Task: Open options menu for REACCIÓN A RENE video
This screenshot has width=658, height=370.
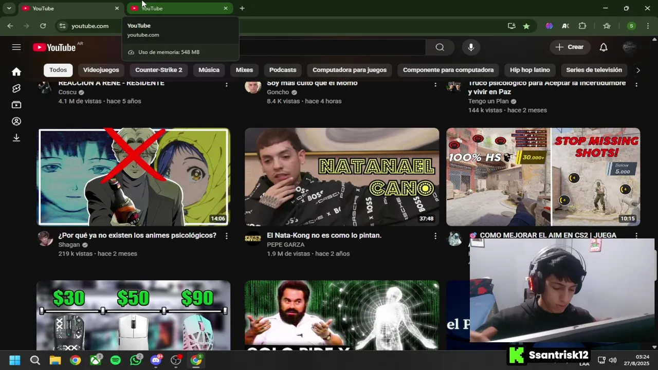Action: 226,84
